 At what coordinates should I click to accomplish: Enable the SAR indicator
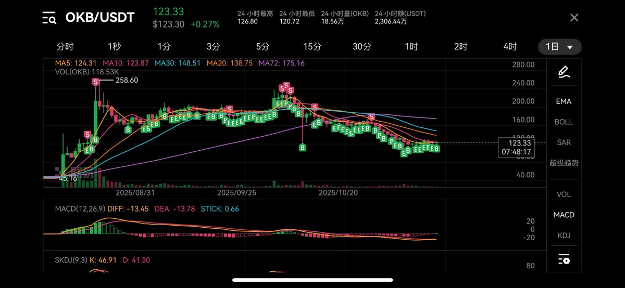(564, 142)
